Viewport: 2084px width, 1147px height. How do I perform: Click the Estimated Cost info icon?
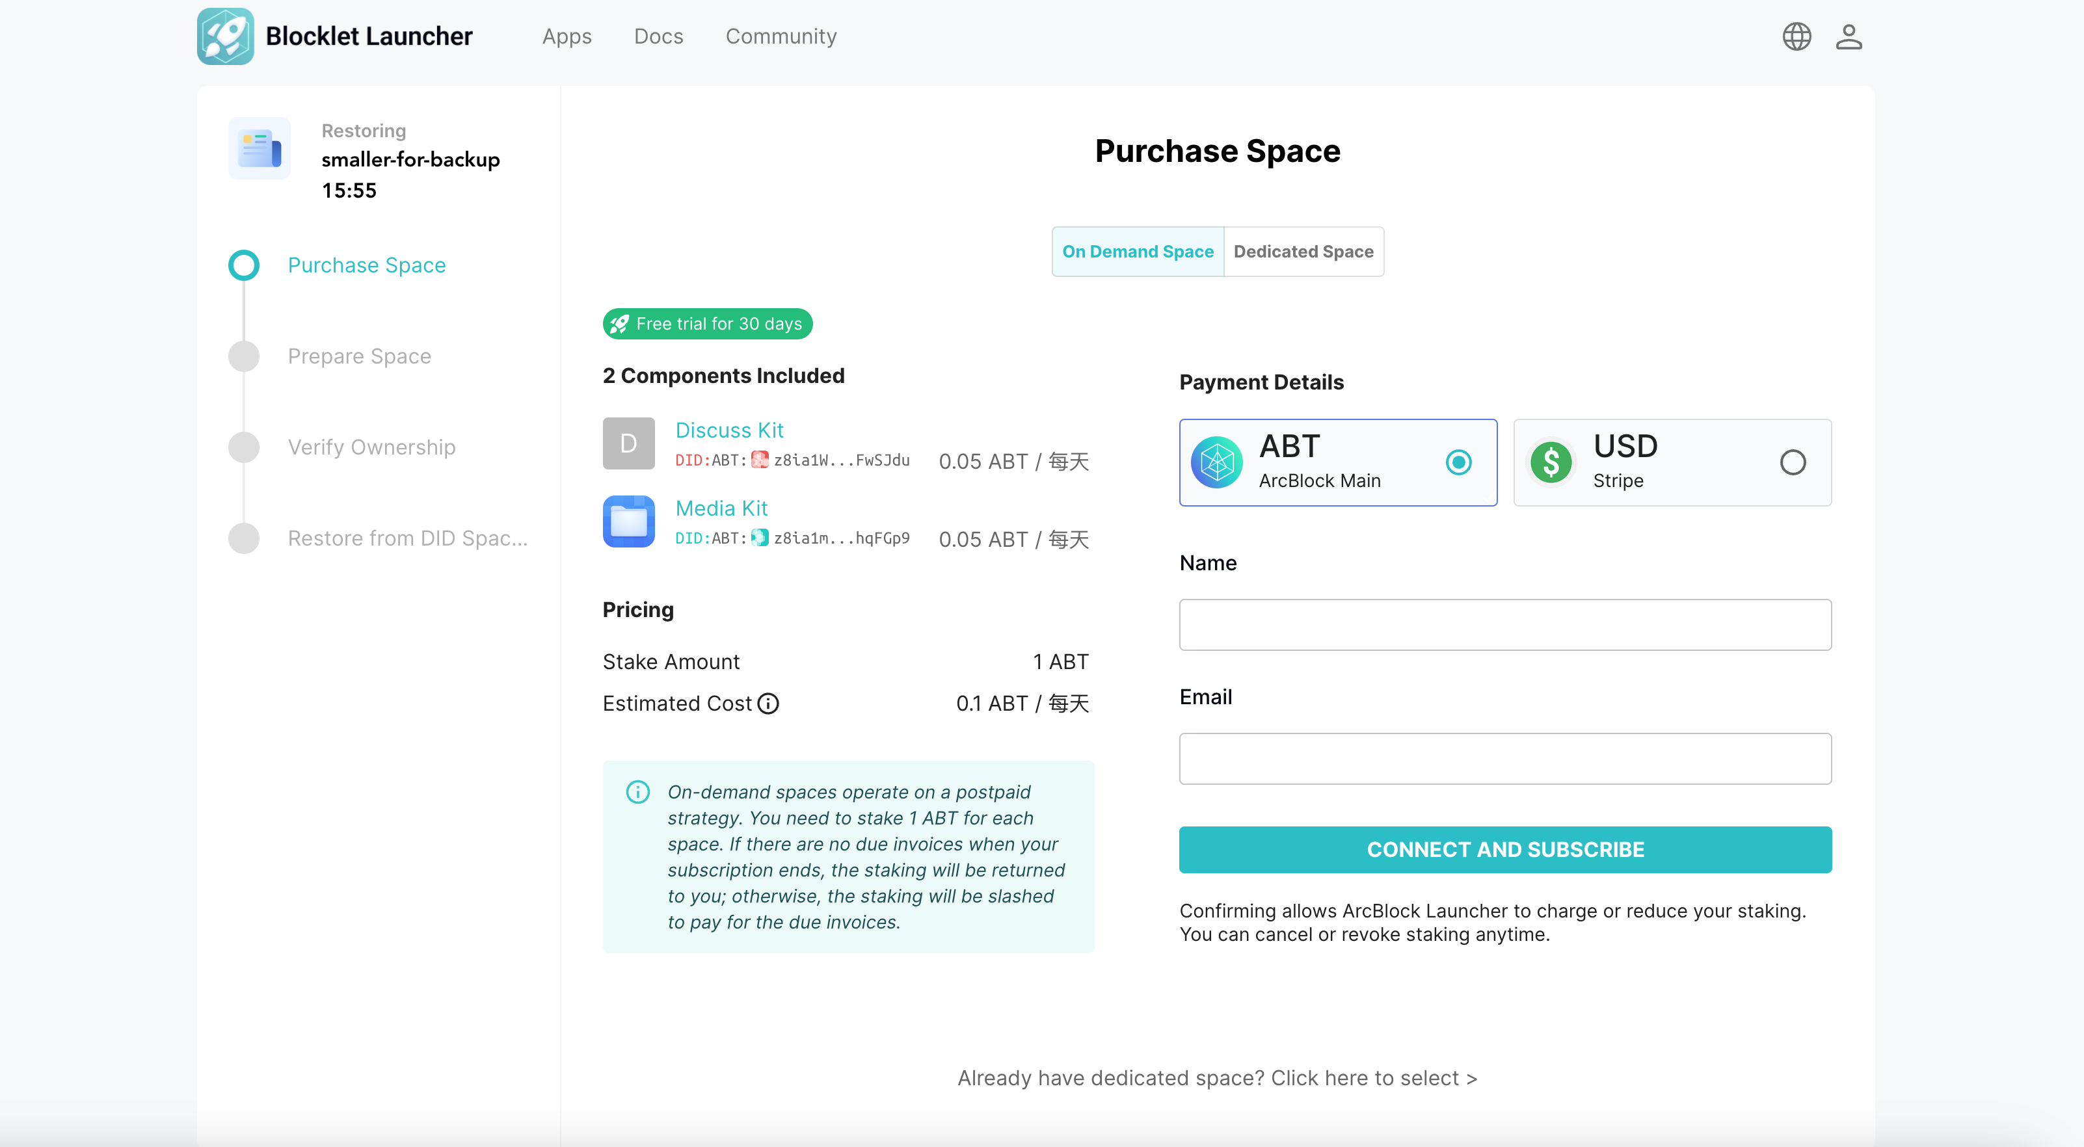click(768, 704)
